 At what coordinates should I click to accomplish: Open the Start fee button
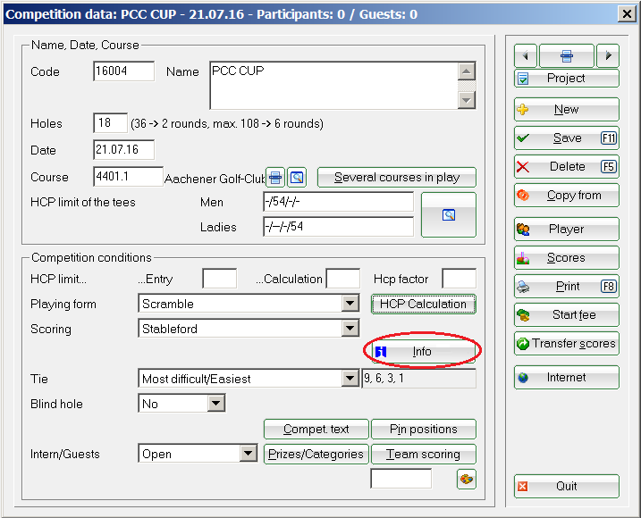[566, 315]
